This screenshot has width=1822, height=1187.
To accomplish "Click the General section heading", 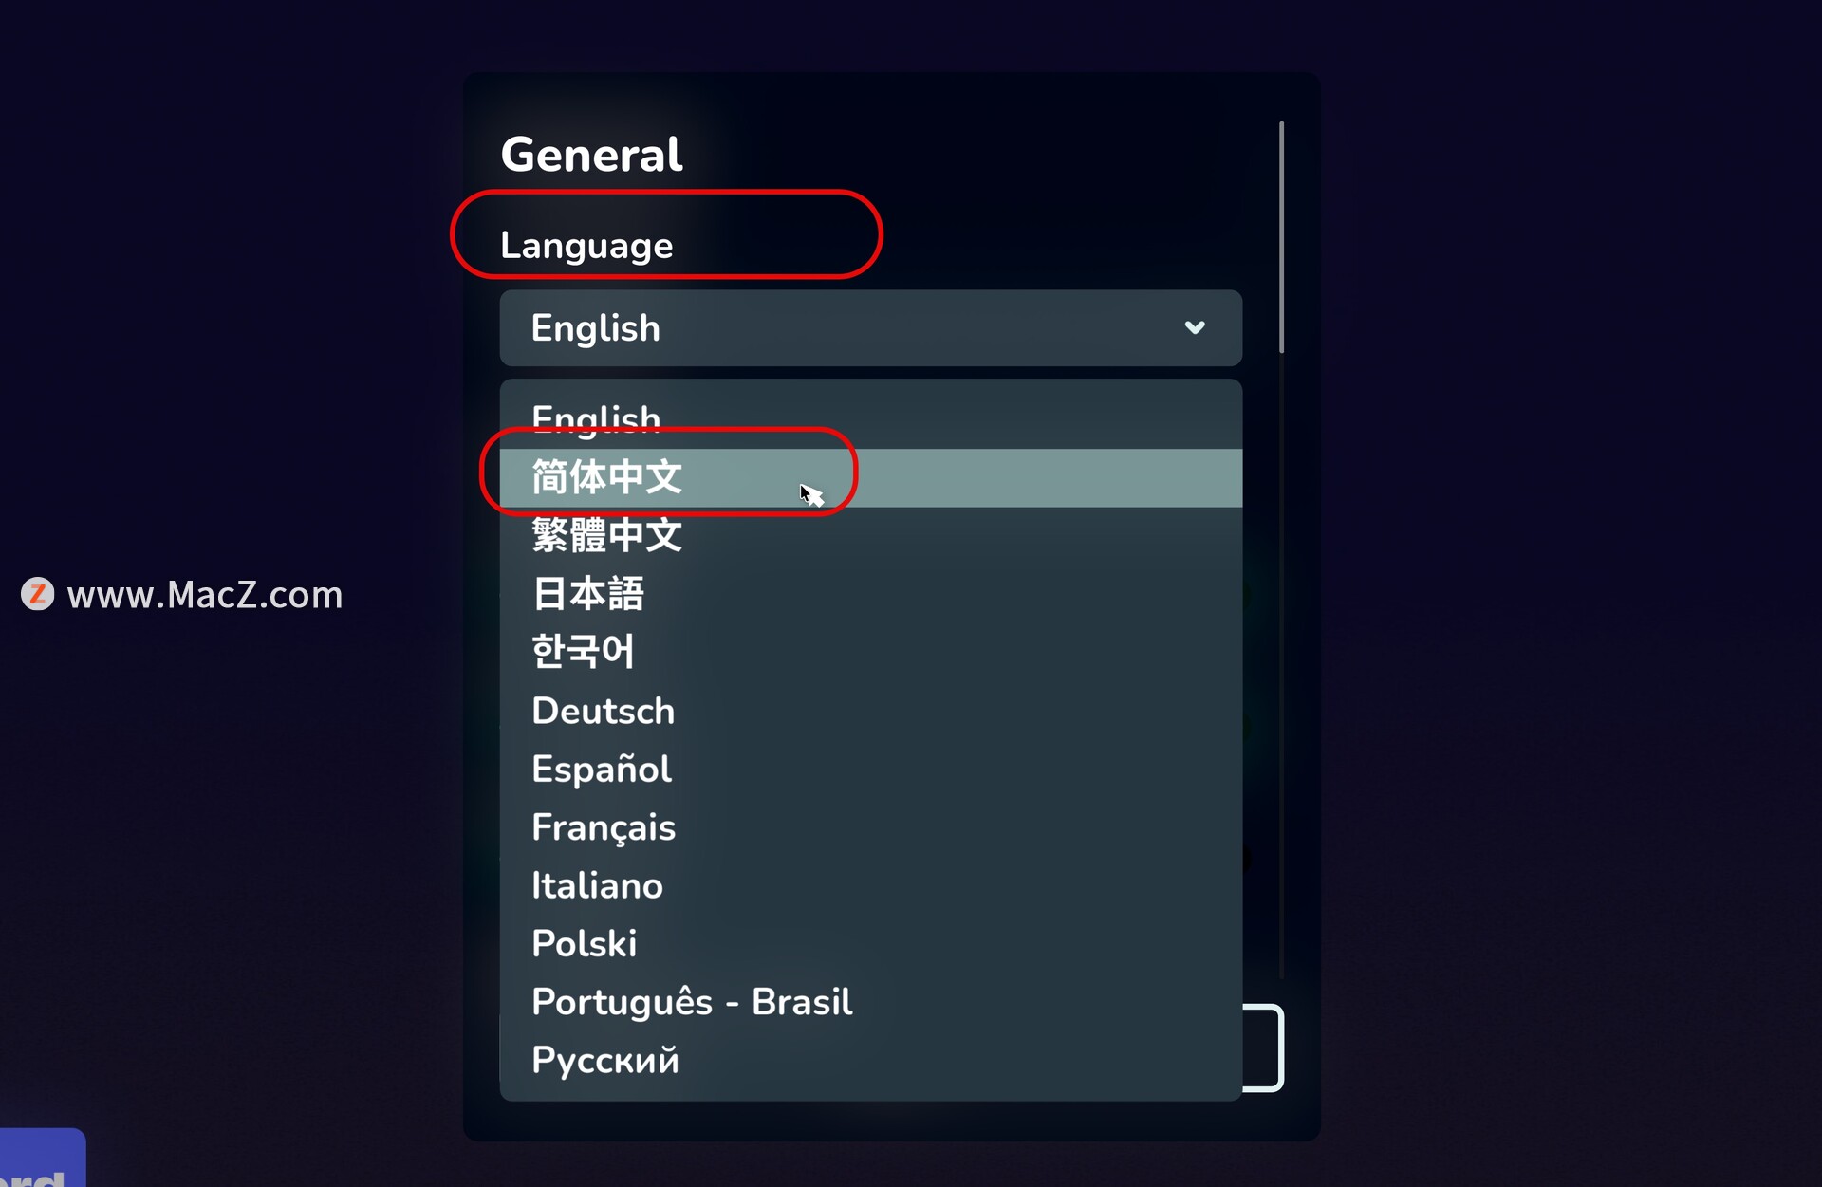I will coord(591,155).
